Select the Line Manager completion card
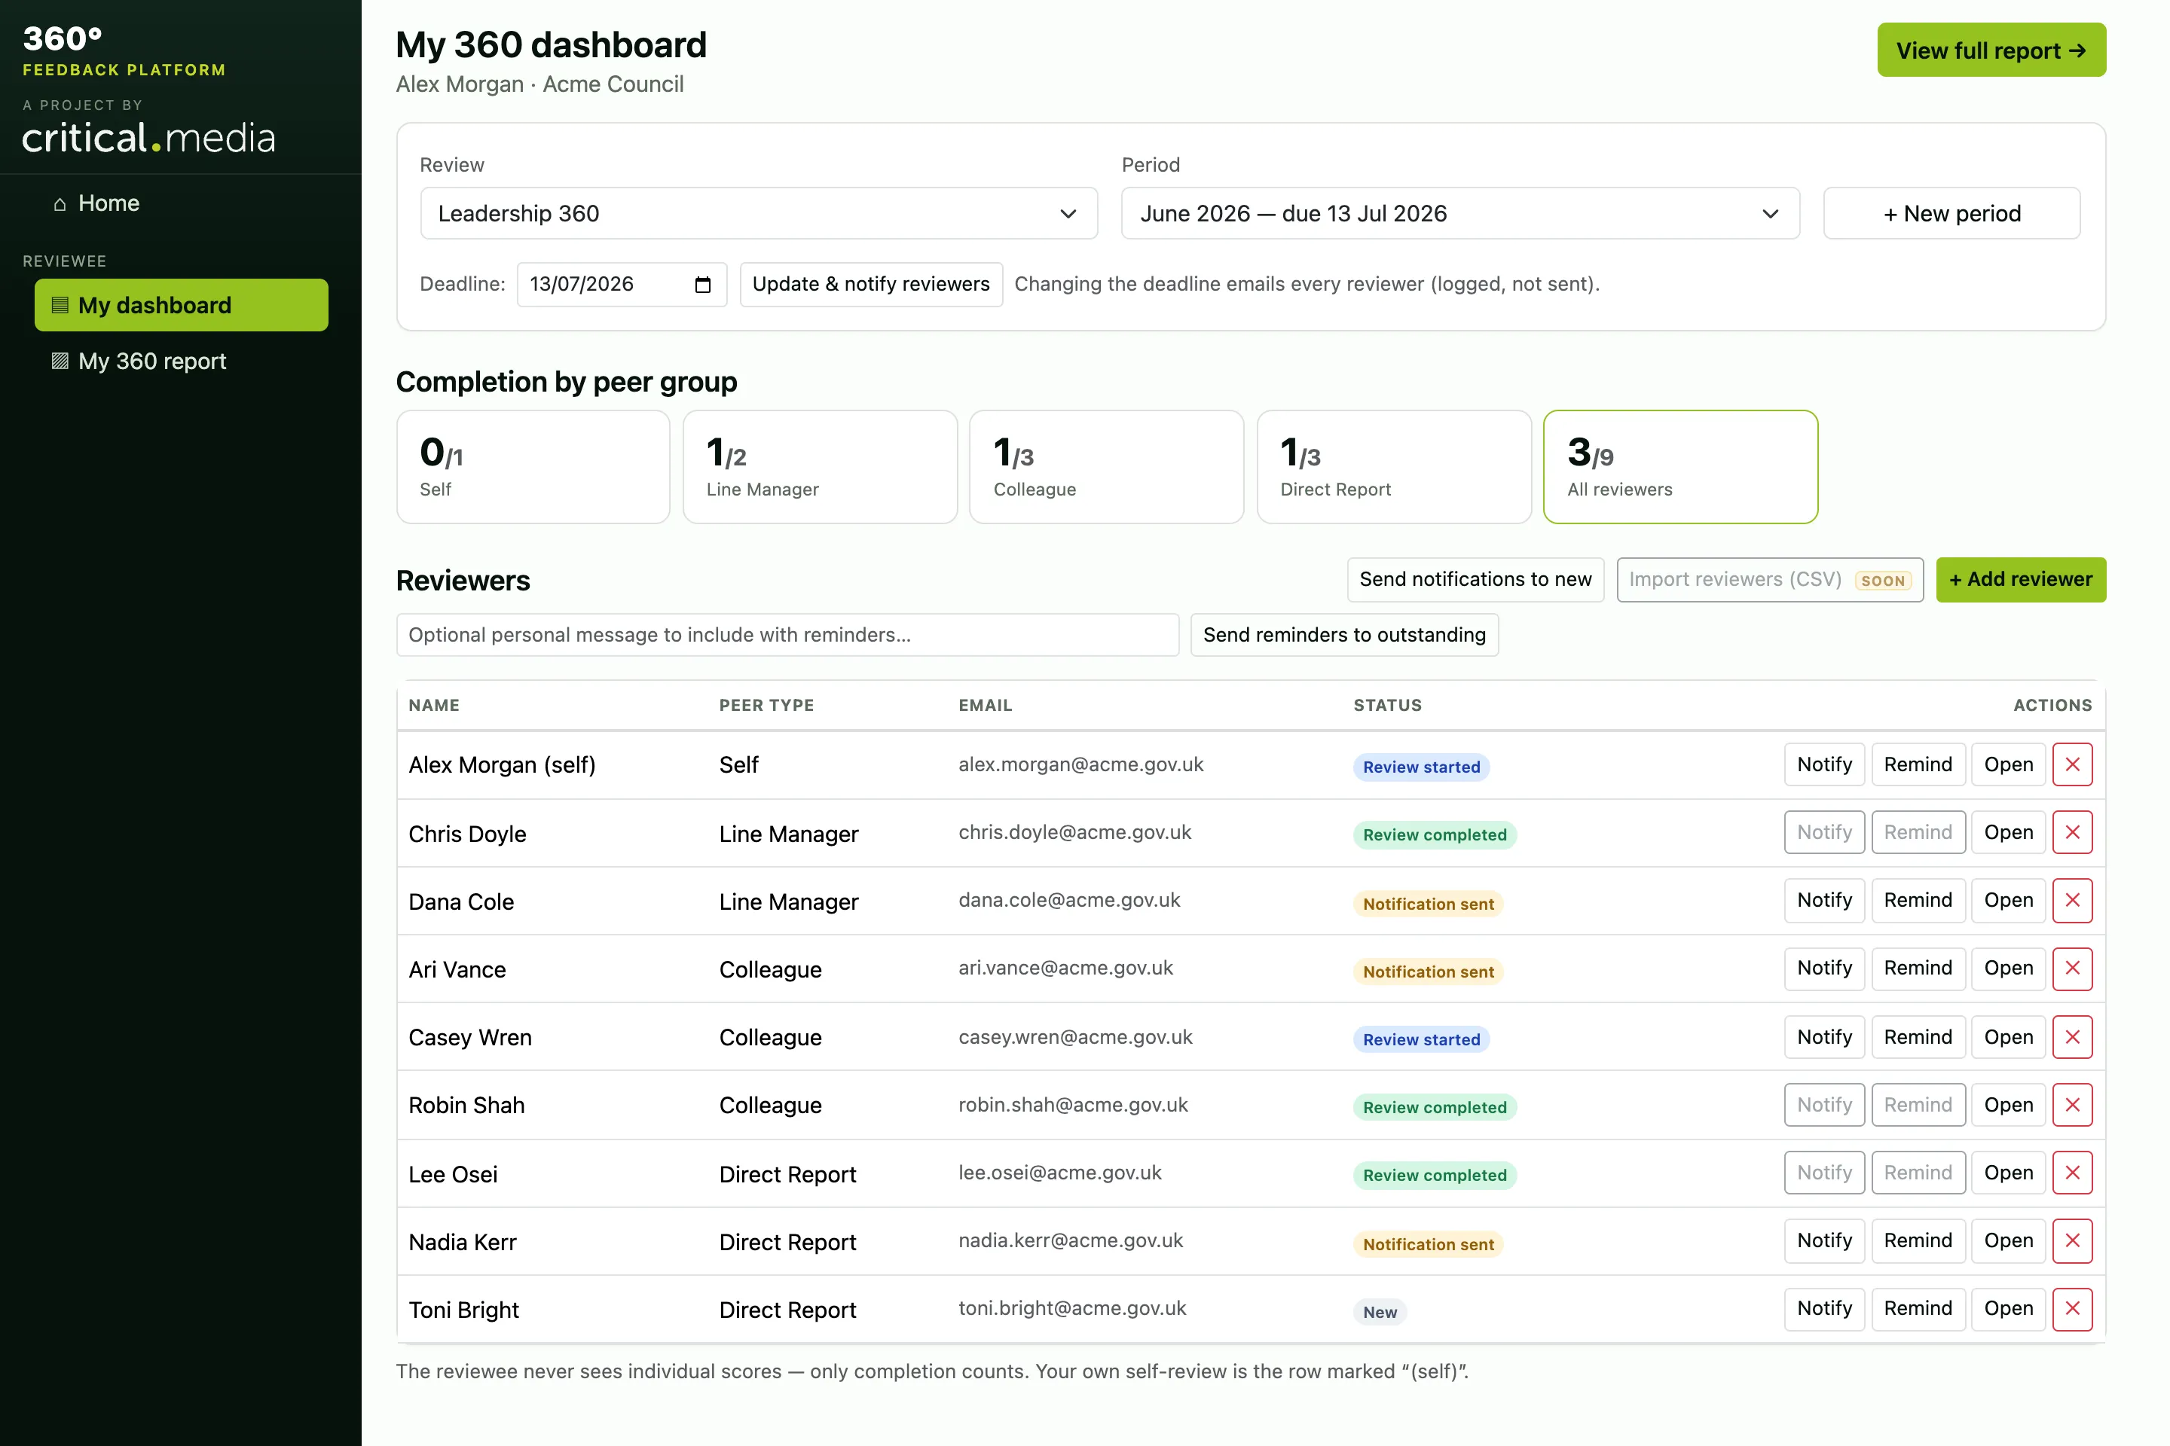 tap(821, 468)
